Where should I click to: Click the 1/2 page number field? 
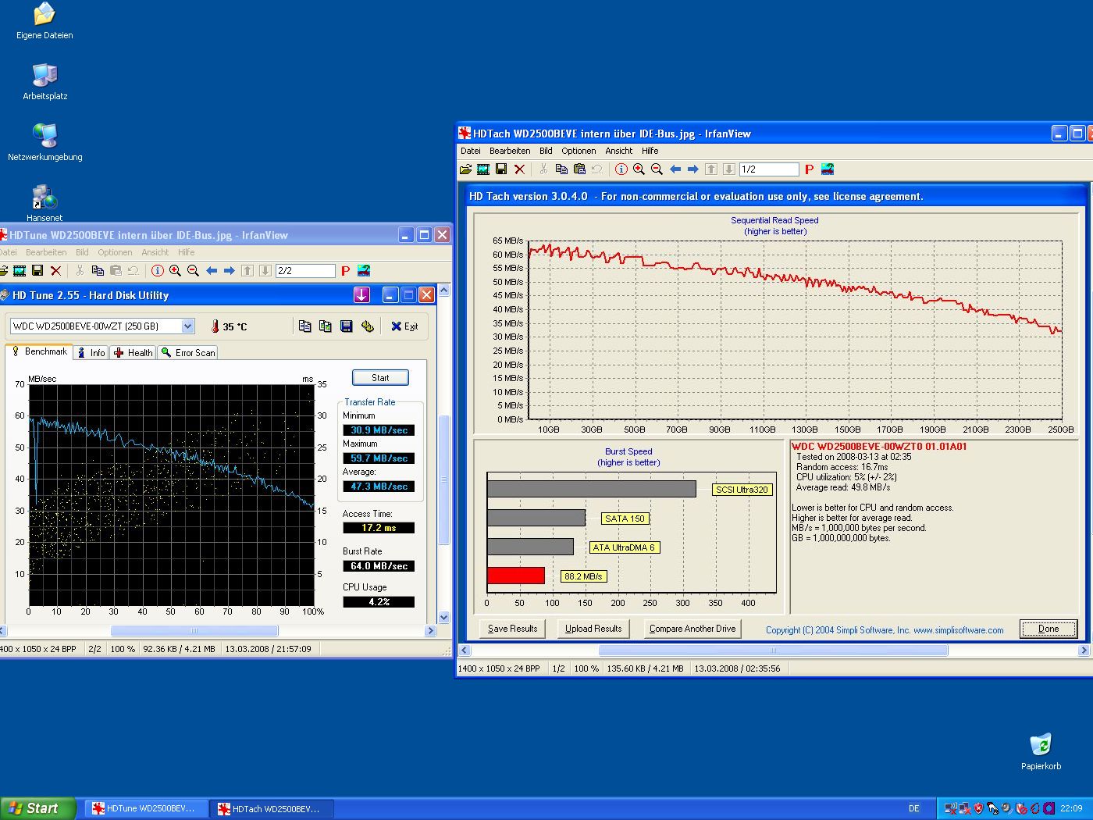coord(769,169)
